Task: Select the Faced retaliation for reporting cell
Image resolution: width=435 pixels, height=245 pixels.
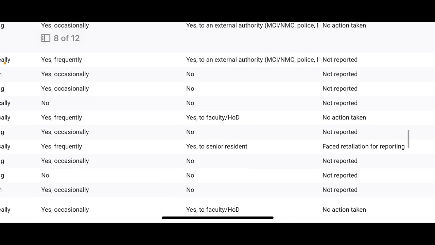Action: point(364,146)
